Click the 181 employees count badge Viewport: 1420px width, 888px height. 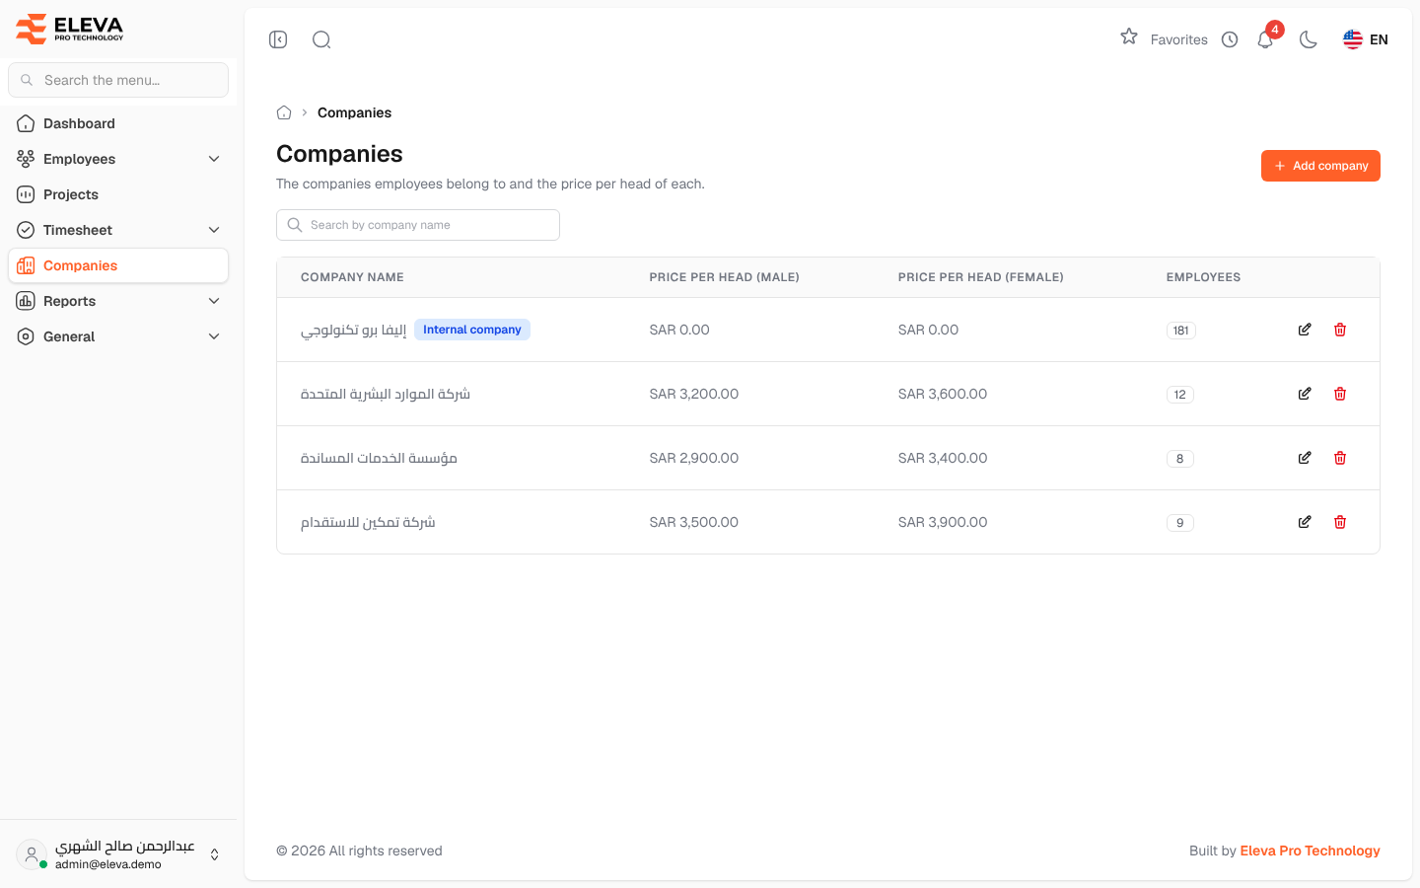(x=1180, y=331)
